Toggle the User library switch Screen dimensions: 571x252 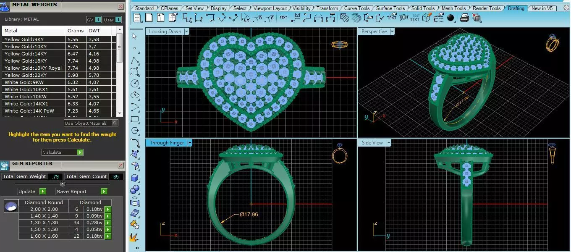pos(112,19)
